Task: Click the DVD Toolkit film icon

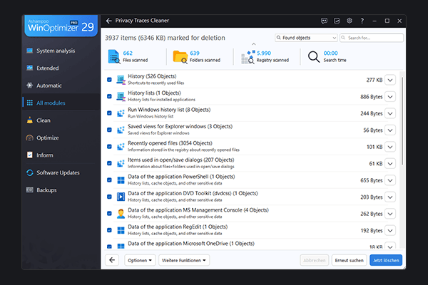Action: [x=121, y=197]
